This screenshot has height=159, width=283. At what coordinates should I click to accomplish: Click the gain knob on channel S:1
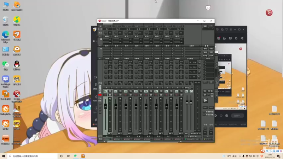pyautogui.click(x=106, y=33)
